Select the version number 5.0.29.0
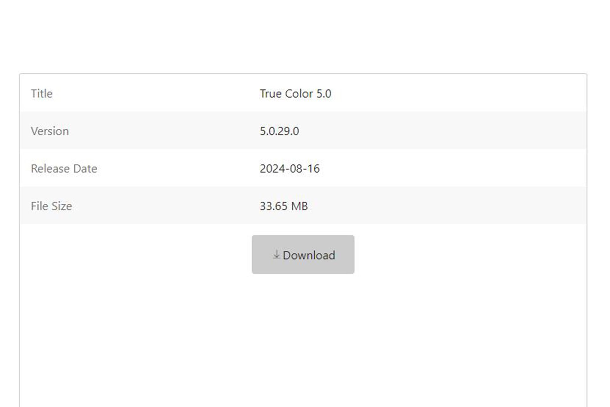Image resolution: width=610 pixels, height=407 pixels. [x=279, y=131]
